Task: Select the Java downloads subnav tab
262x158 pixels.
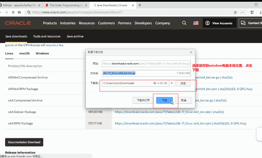Action: pyautogui.click(x=16, y=36)
